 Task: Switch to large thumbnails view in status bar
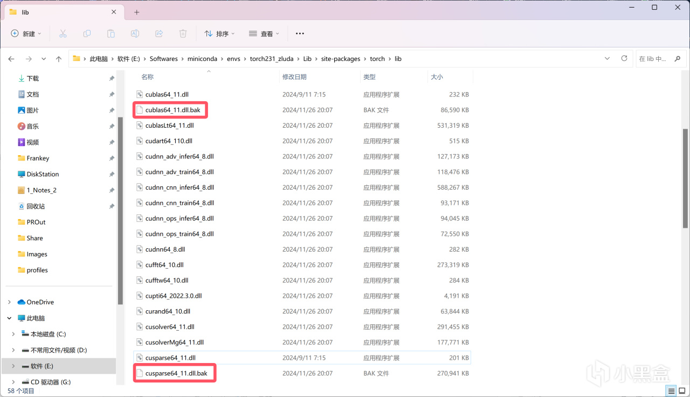(x=682, y=391)
